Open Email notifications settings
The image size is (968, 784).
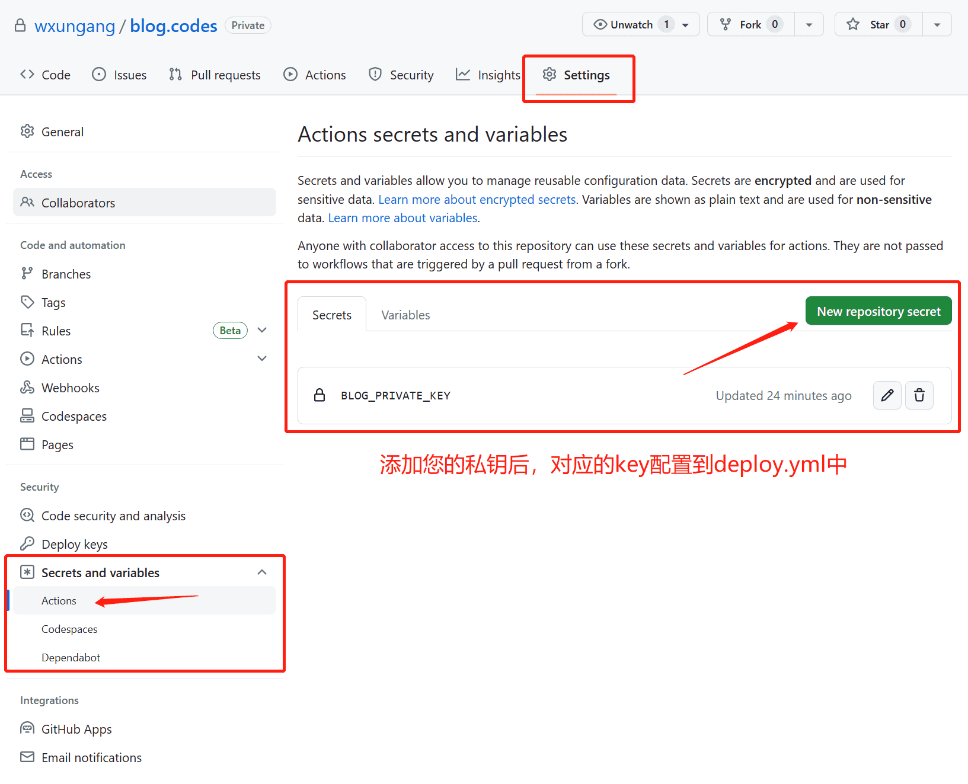tap(145, 757)
